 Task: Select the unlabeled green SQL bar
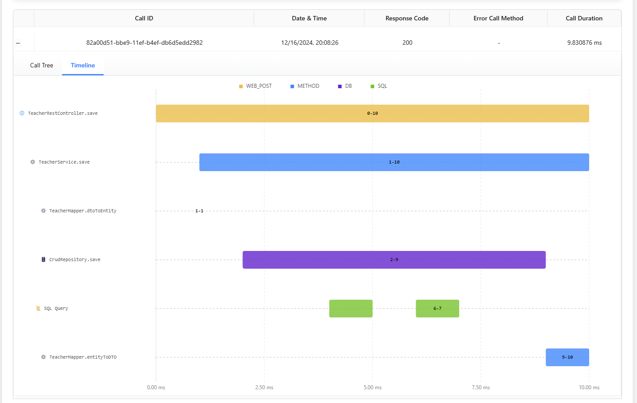(x=351, y=309)
